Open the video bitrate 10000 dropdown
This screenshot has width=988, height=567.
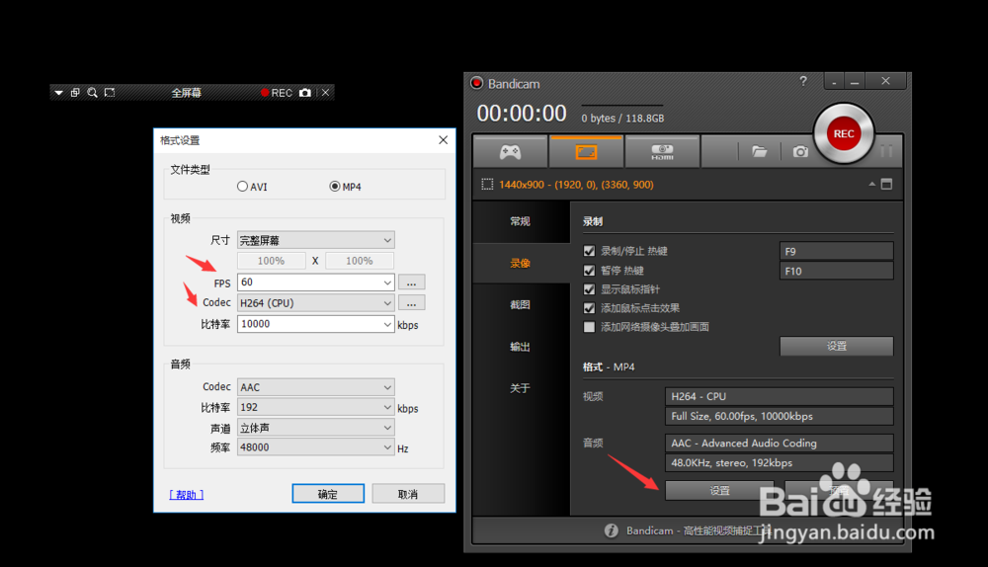point(316,324)
